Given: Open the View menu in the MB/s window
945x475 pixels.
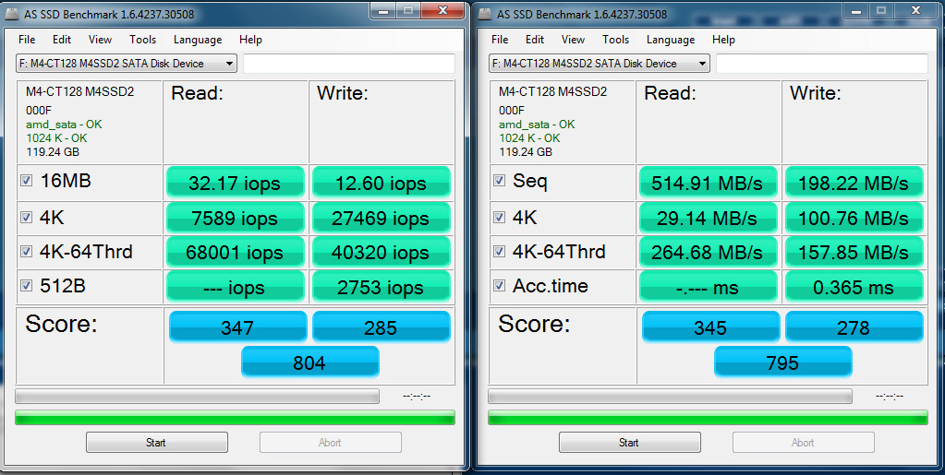Looking at the screenshot, I should 573,40.
